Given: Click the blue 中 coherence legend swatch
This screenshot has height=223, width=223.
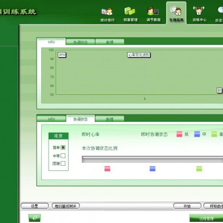Looking at the screenshot, I should pos(197,134).
